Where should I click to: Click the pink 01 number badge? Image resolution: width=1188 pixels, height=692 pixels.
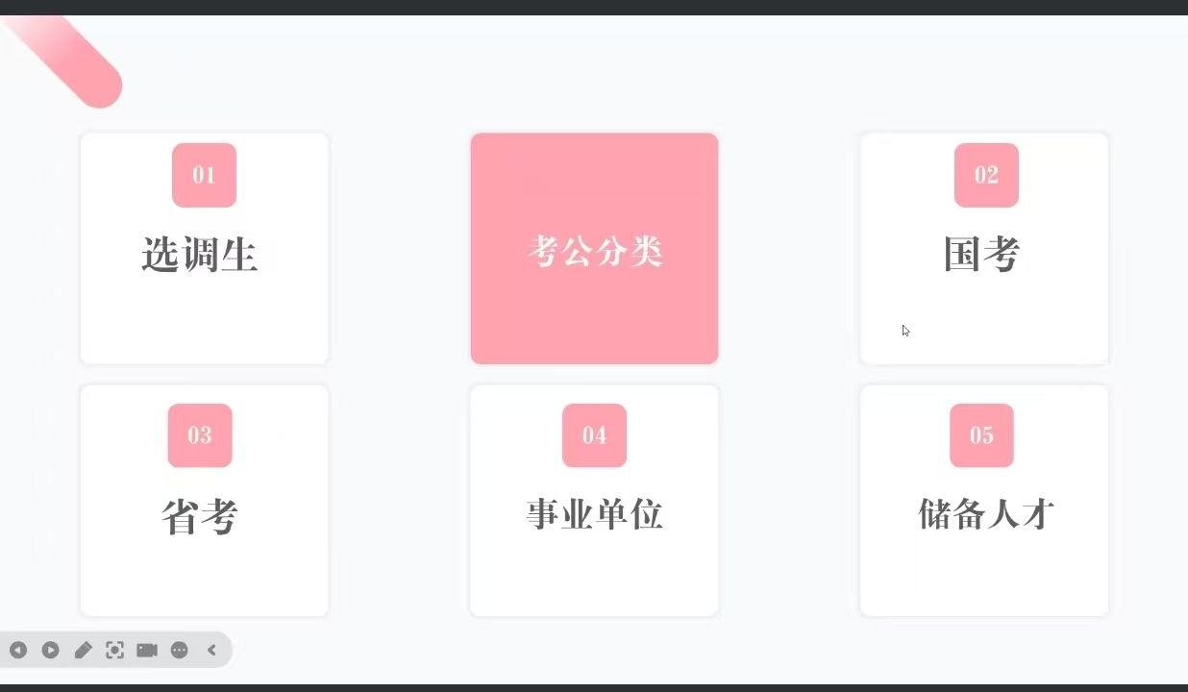coord(204,175)
